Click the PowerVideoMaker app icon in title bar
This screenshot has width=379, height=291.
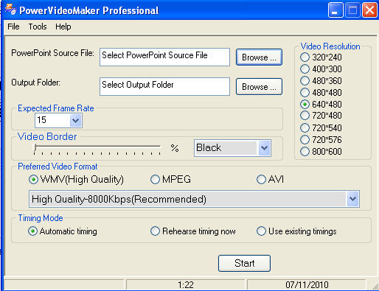pyautogui.click(x=11, y=9)
